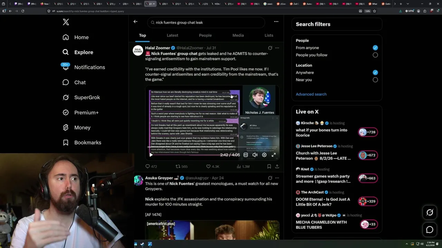
Task: Open Bookmarks in the sidebar
Action: pyautogui.click(x=82, y=143)
